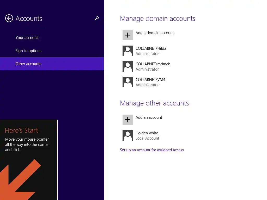
Task: Go back using the Accounts back arrow
Action: (x=9, y=18)
